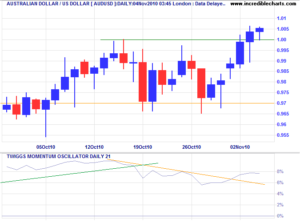Click the 1.00 price axis label

282,40
